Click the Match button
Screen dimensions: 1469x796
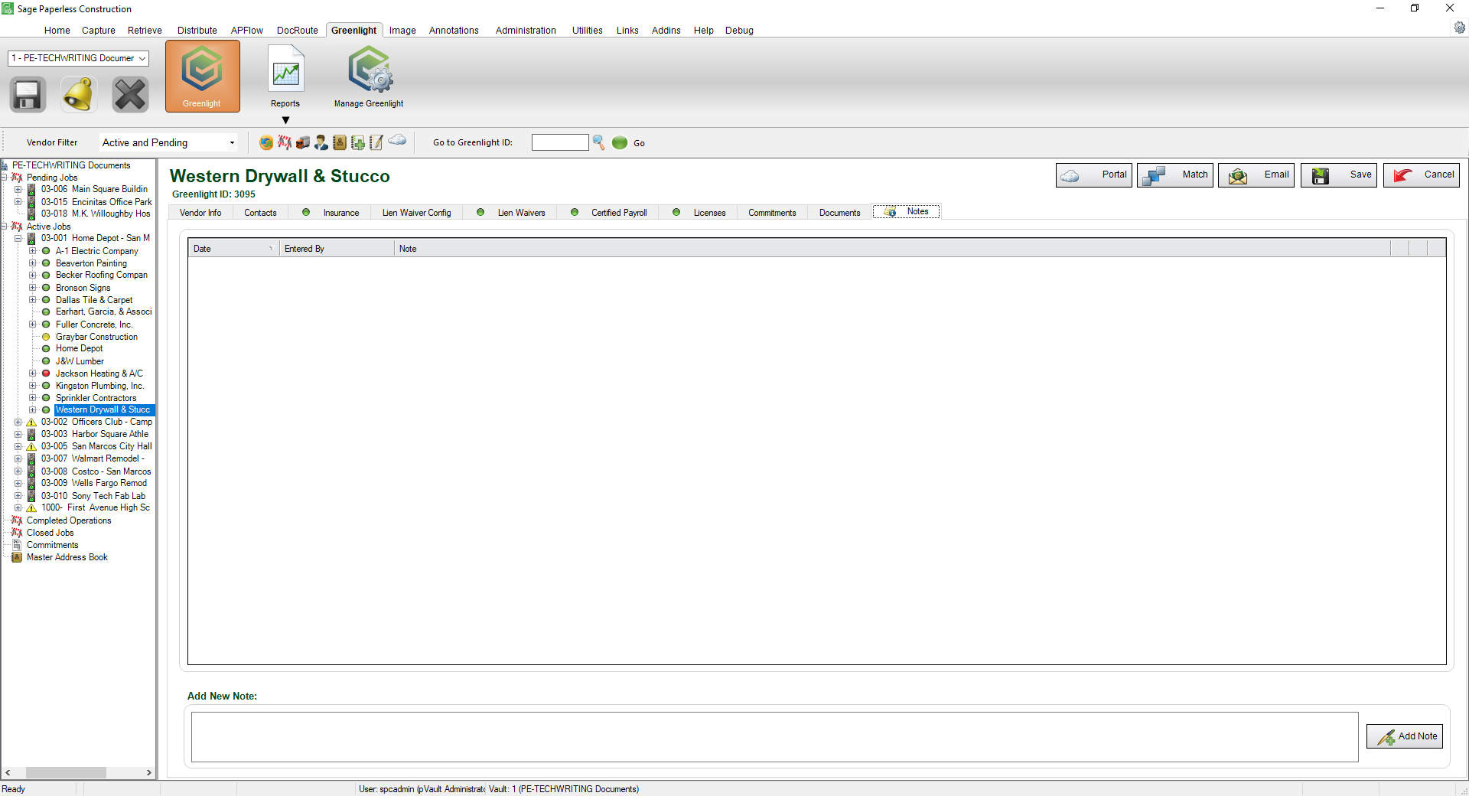coord(1175,175)
